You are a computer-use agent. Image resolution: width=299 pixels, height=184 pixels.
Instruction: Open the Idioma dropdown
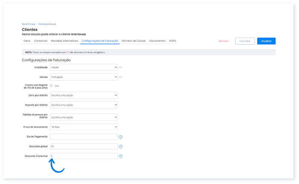click(x=84, y=77)
